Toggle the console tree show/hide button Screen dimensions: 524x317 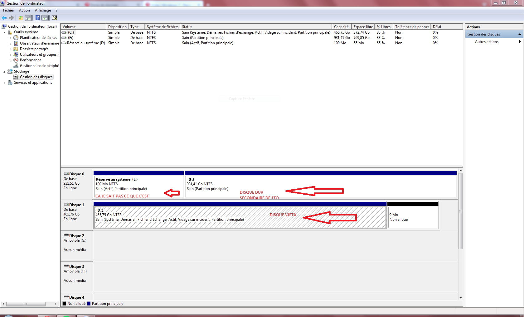(28, 18)
